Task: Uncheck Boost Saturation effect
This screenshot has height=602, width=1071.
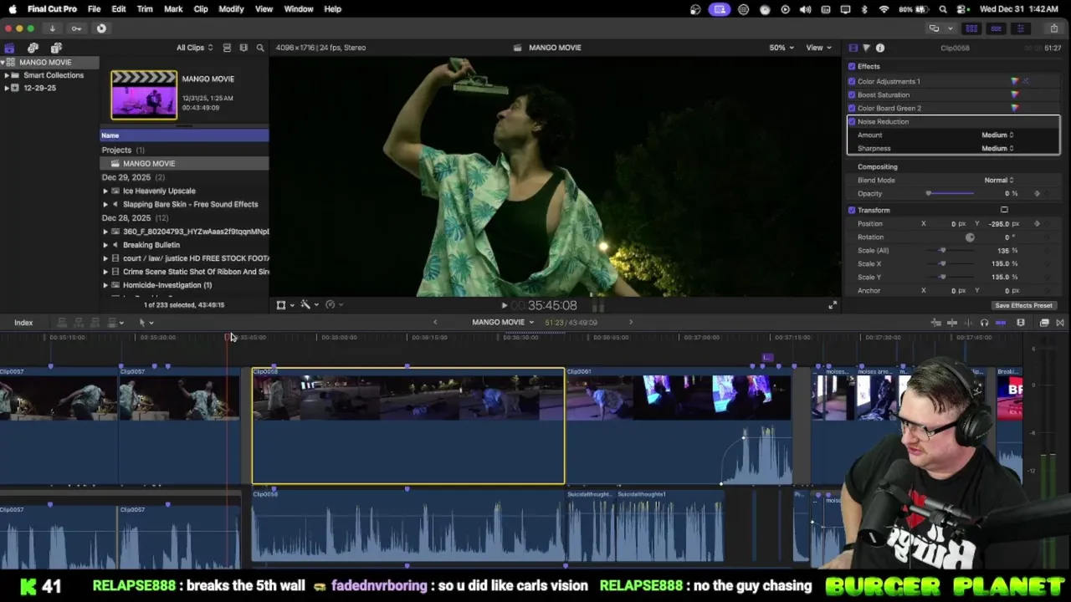Action: coord(852,94)
